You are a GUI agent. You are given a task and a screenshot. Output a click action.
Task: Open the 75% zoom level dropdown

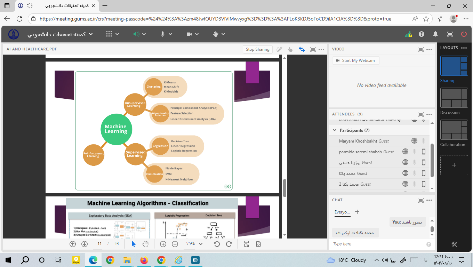[x=200, y=244]
